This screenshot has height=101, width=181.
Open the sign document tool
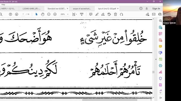[103, 14]
